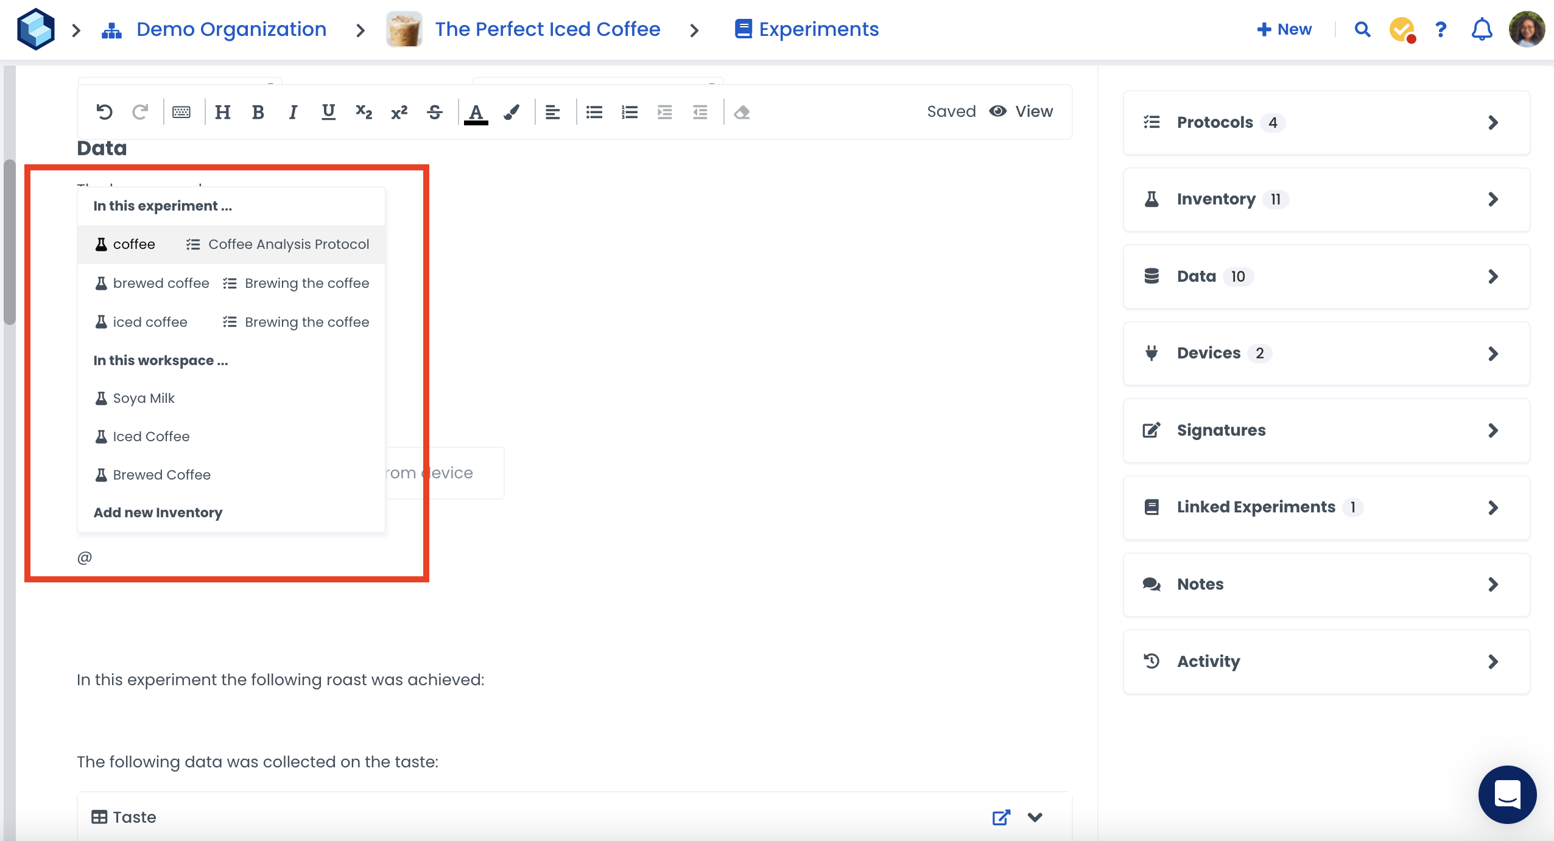Viewport: 1554px width, 841px height.
Task: Insert a bulleted list
Action: [x=594, y=112]
